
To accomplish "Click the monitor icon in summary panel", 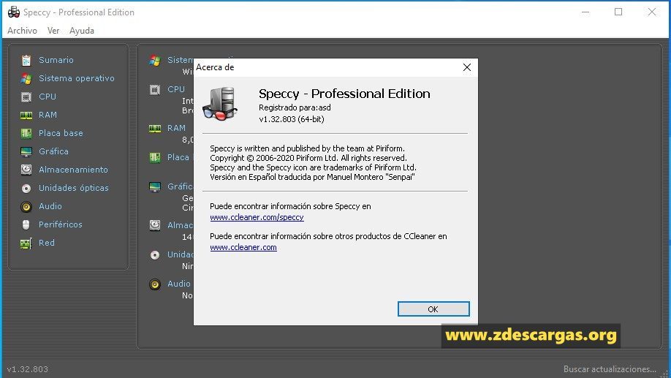I will click(x=155, y=187).
